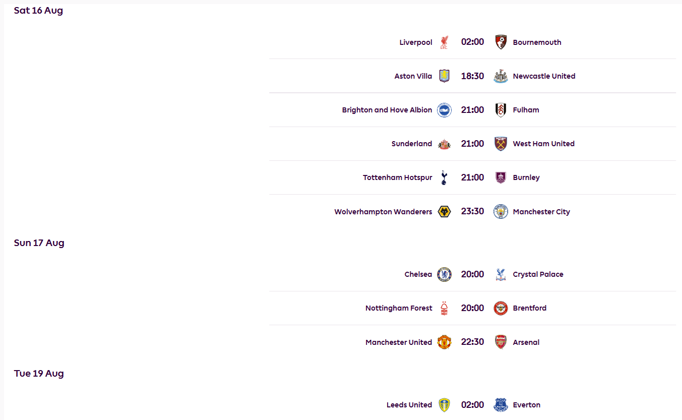Open the Nottingham Forest team name link
The height and width of the screenshot is (420, 682).
pos(399,308)
